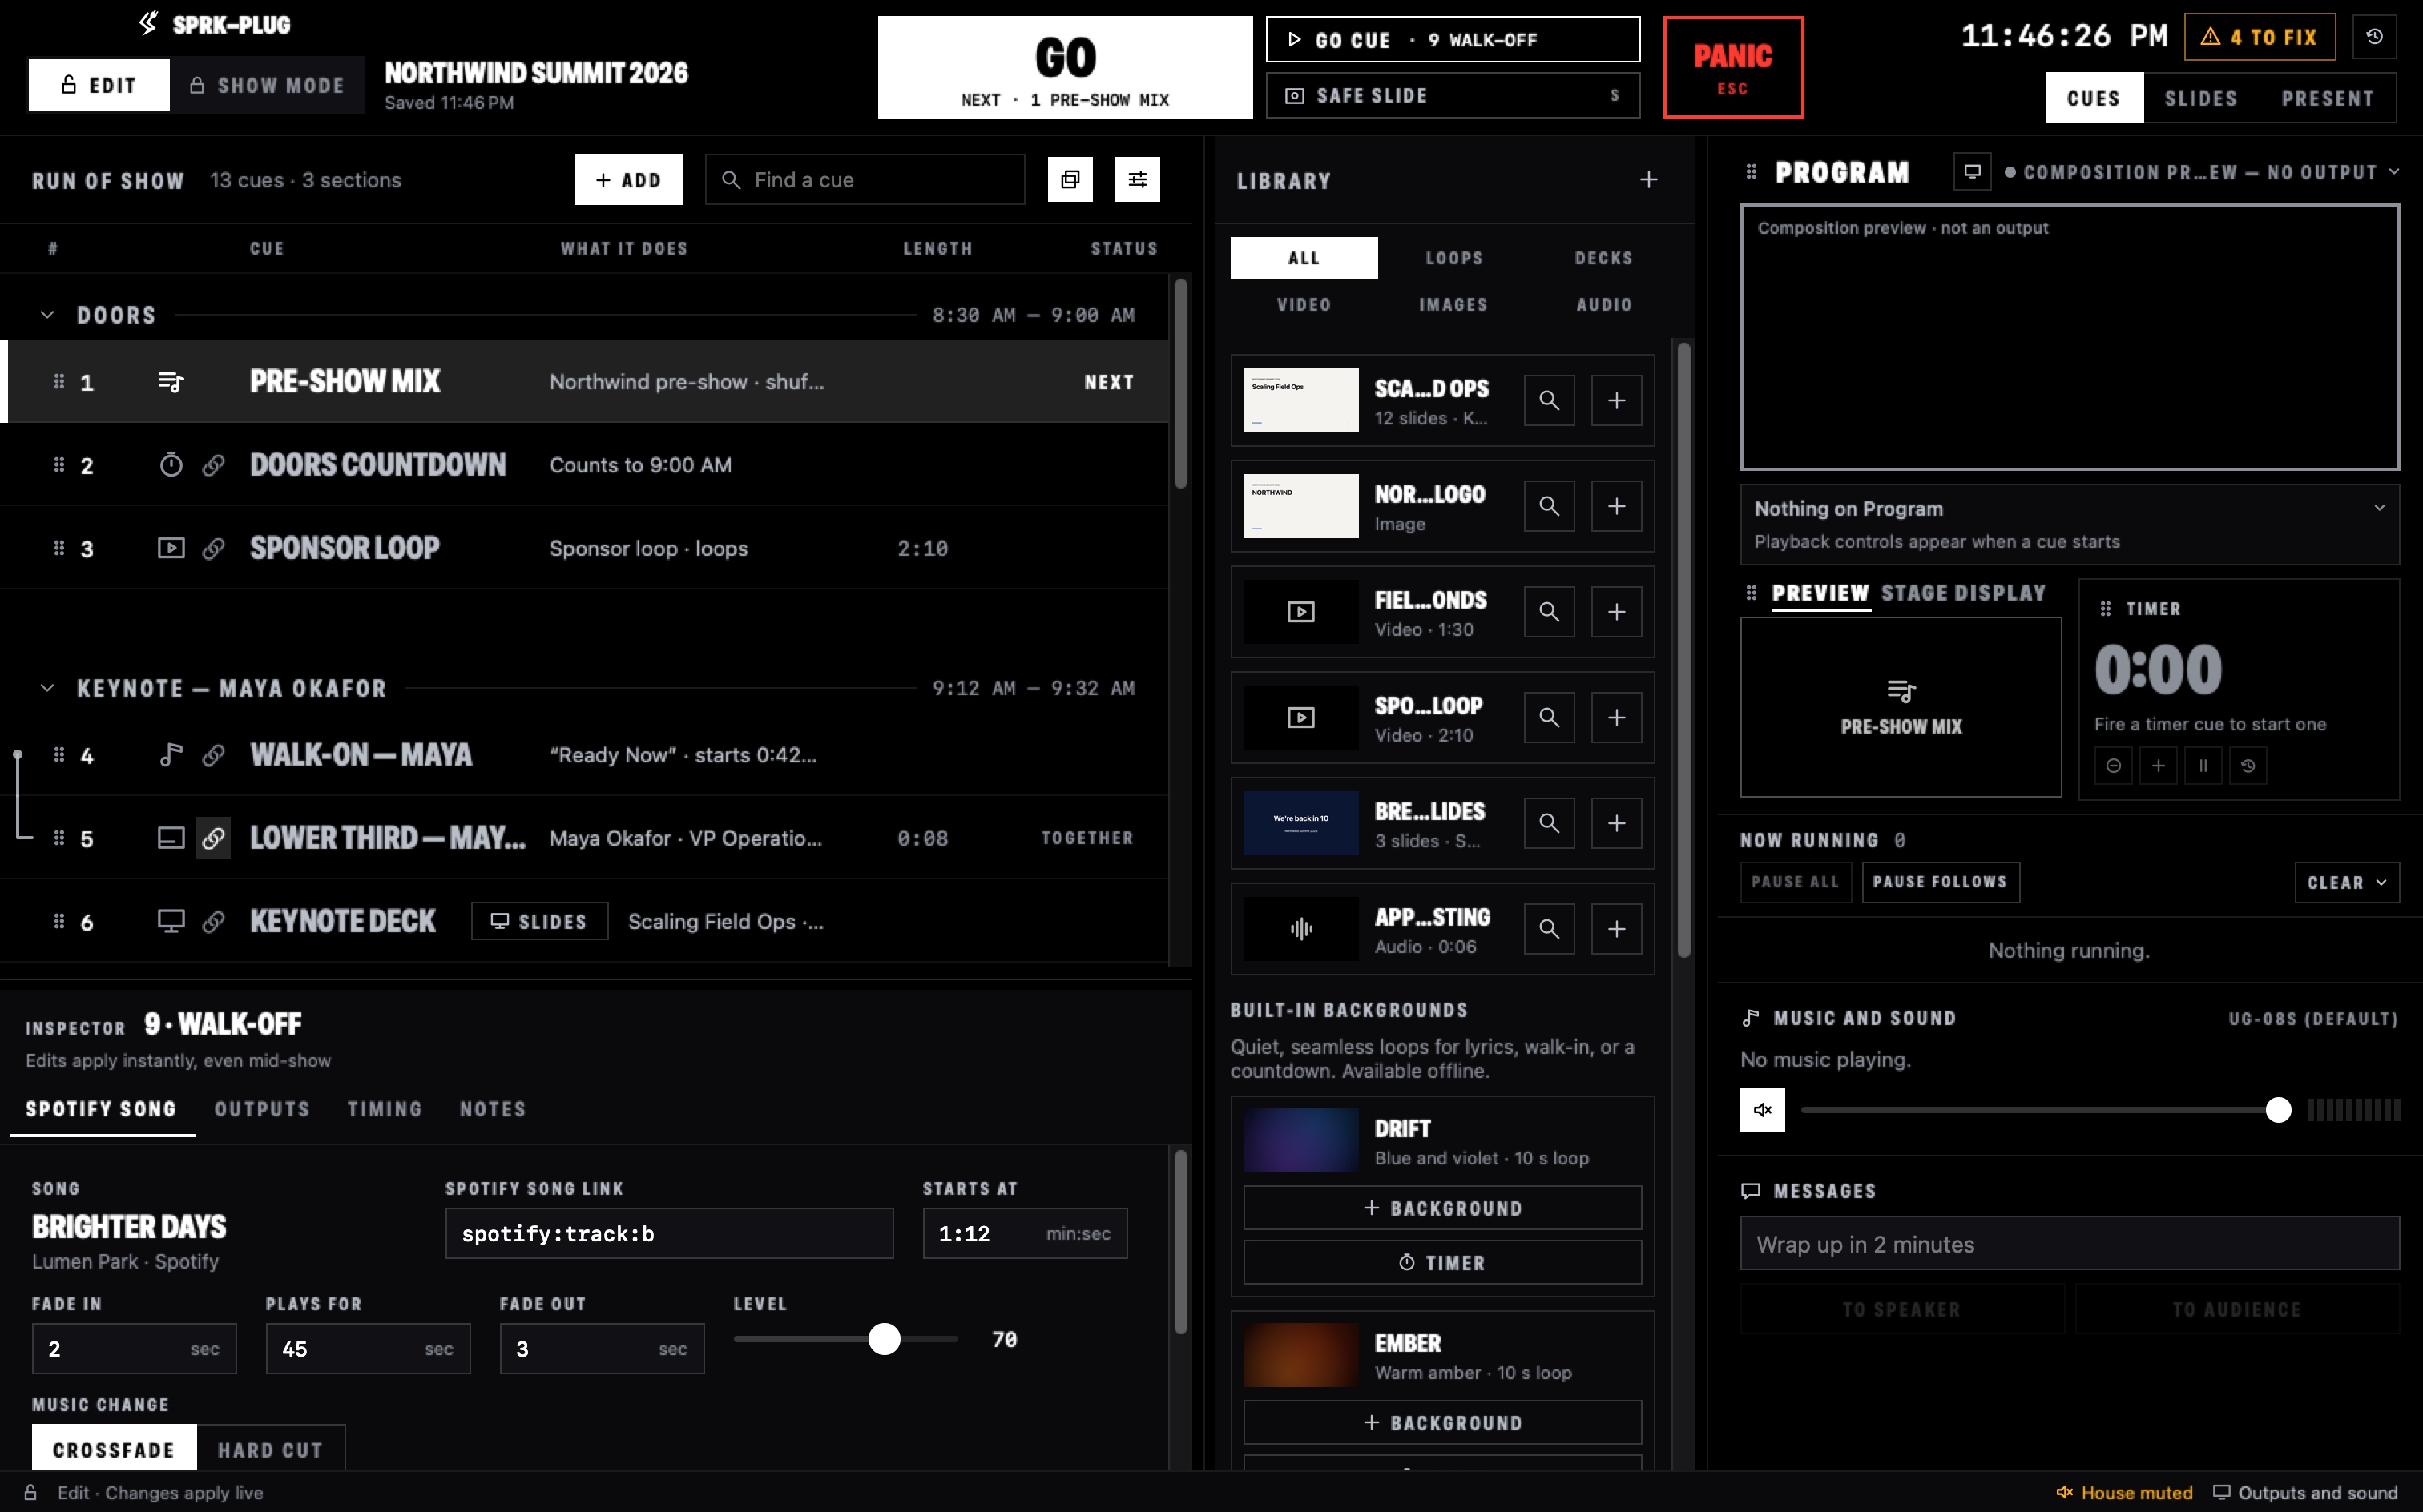Select HARD CUT music change
The height and width of the screenshot is (1512, 2423).
270,1449
